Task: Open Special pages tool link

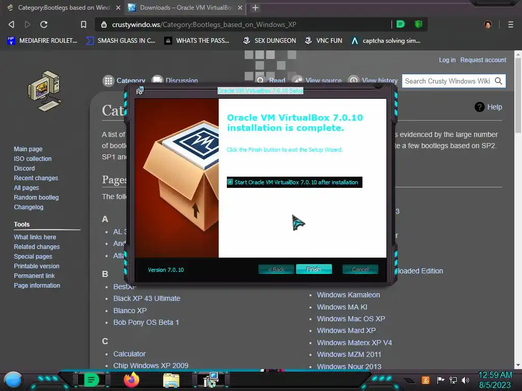Action: 33,257
